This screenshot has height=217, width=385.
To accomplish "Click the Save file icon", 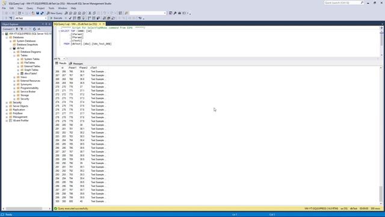I will (37, 13).
